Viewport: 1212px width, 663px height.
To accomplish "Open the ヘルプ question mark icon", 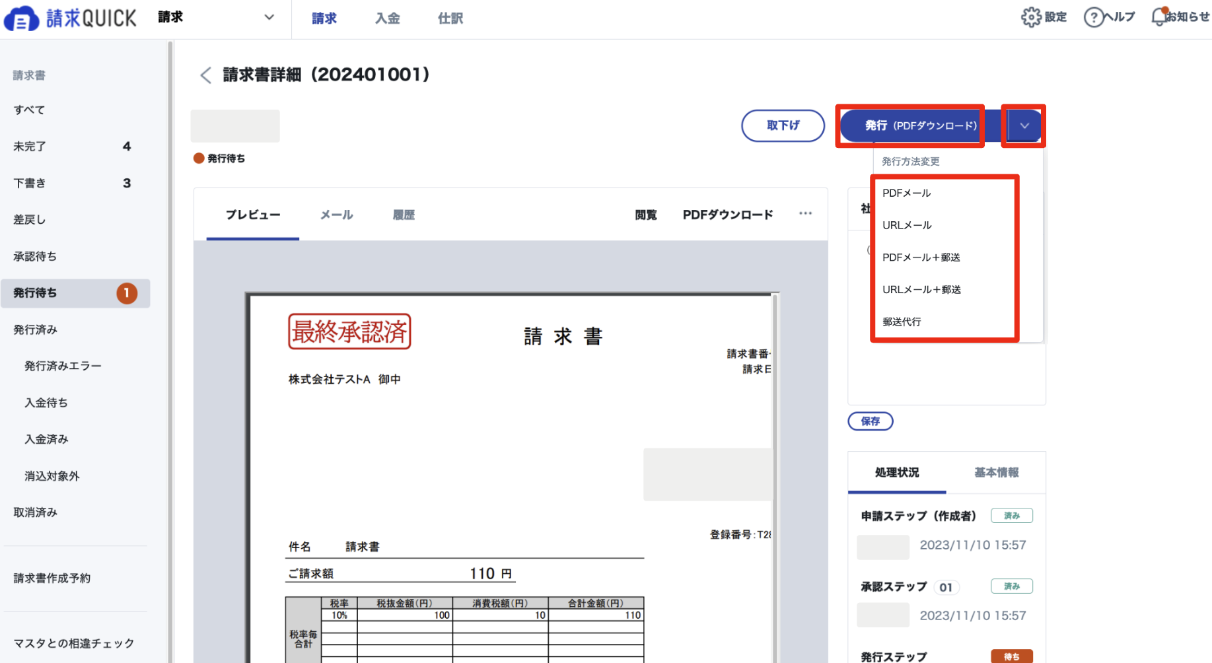I will 1094,17.
